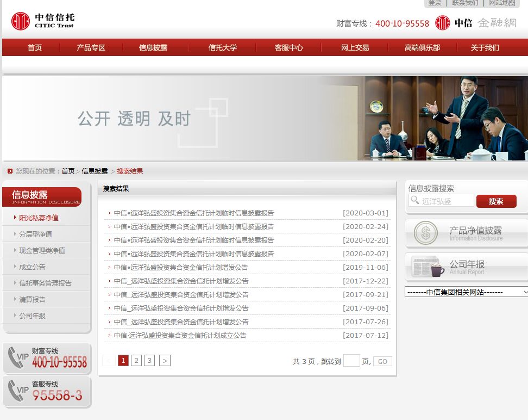Click the page number jump input field
Screen dimensions: 528x420
tap(351, 361)
